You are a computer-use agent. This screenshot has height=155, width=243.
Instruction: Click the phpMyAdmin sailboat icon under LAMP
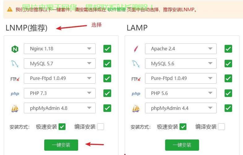tap(136, 108)
